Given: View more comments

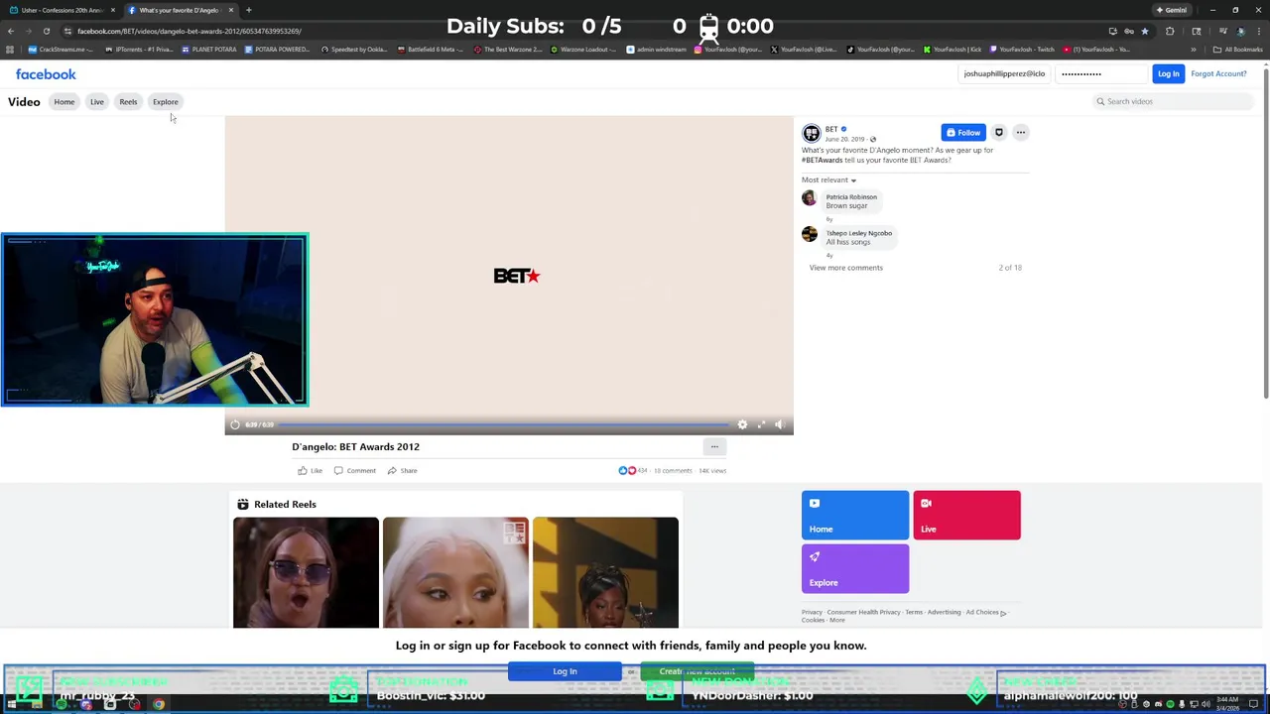Looking at the screenshot, I should (x=845, y=268).
